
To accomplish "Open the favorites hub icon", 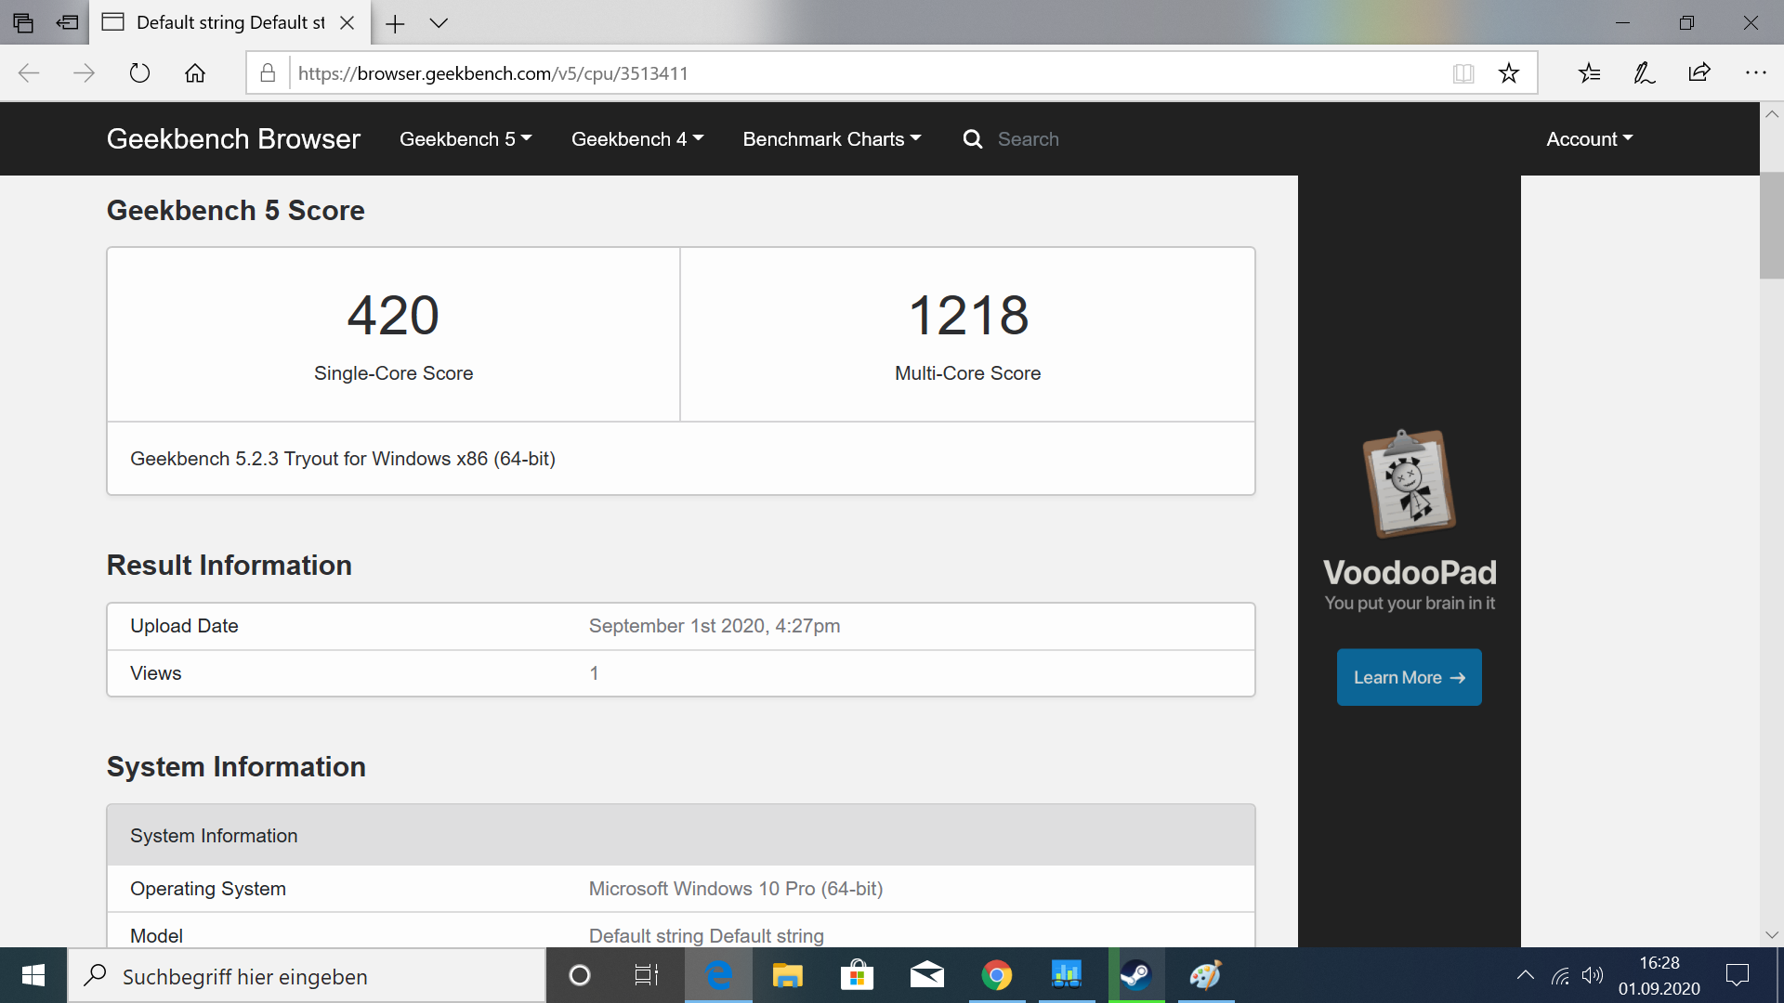I will coord(1589,73).
